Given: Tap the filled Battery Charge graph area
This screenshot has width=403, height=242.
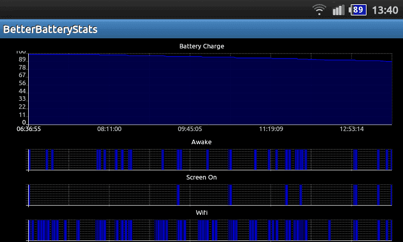Looking at the screenshot, I should coord(210,90).
